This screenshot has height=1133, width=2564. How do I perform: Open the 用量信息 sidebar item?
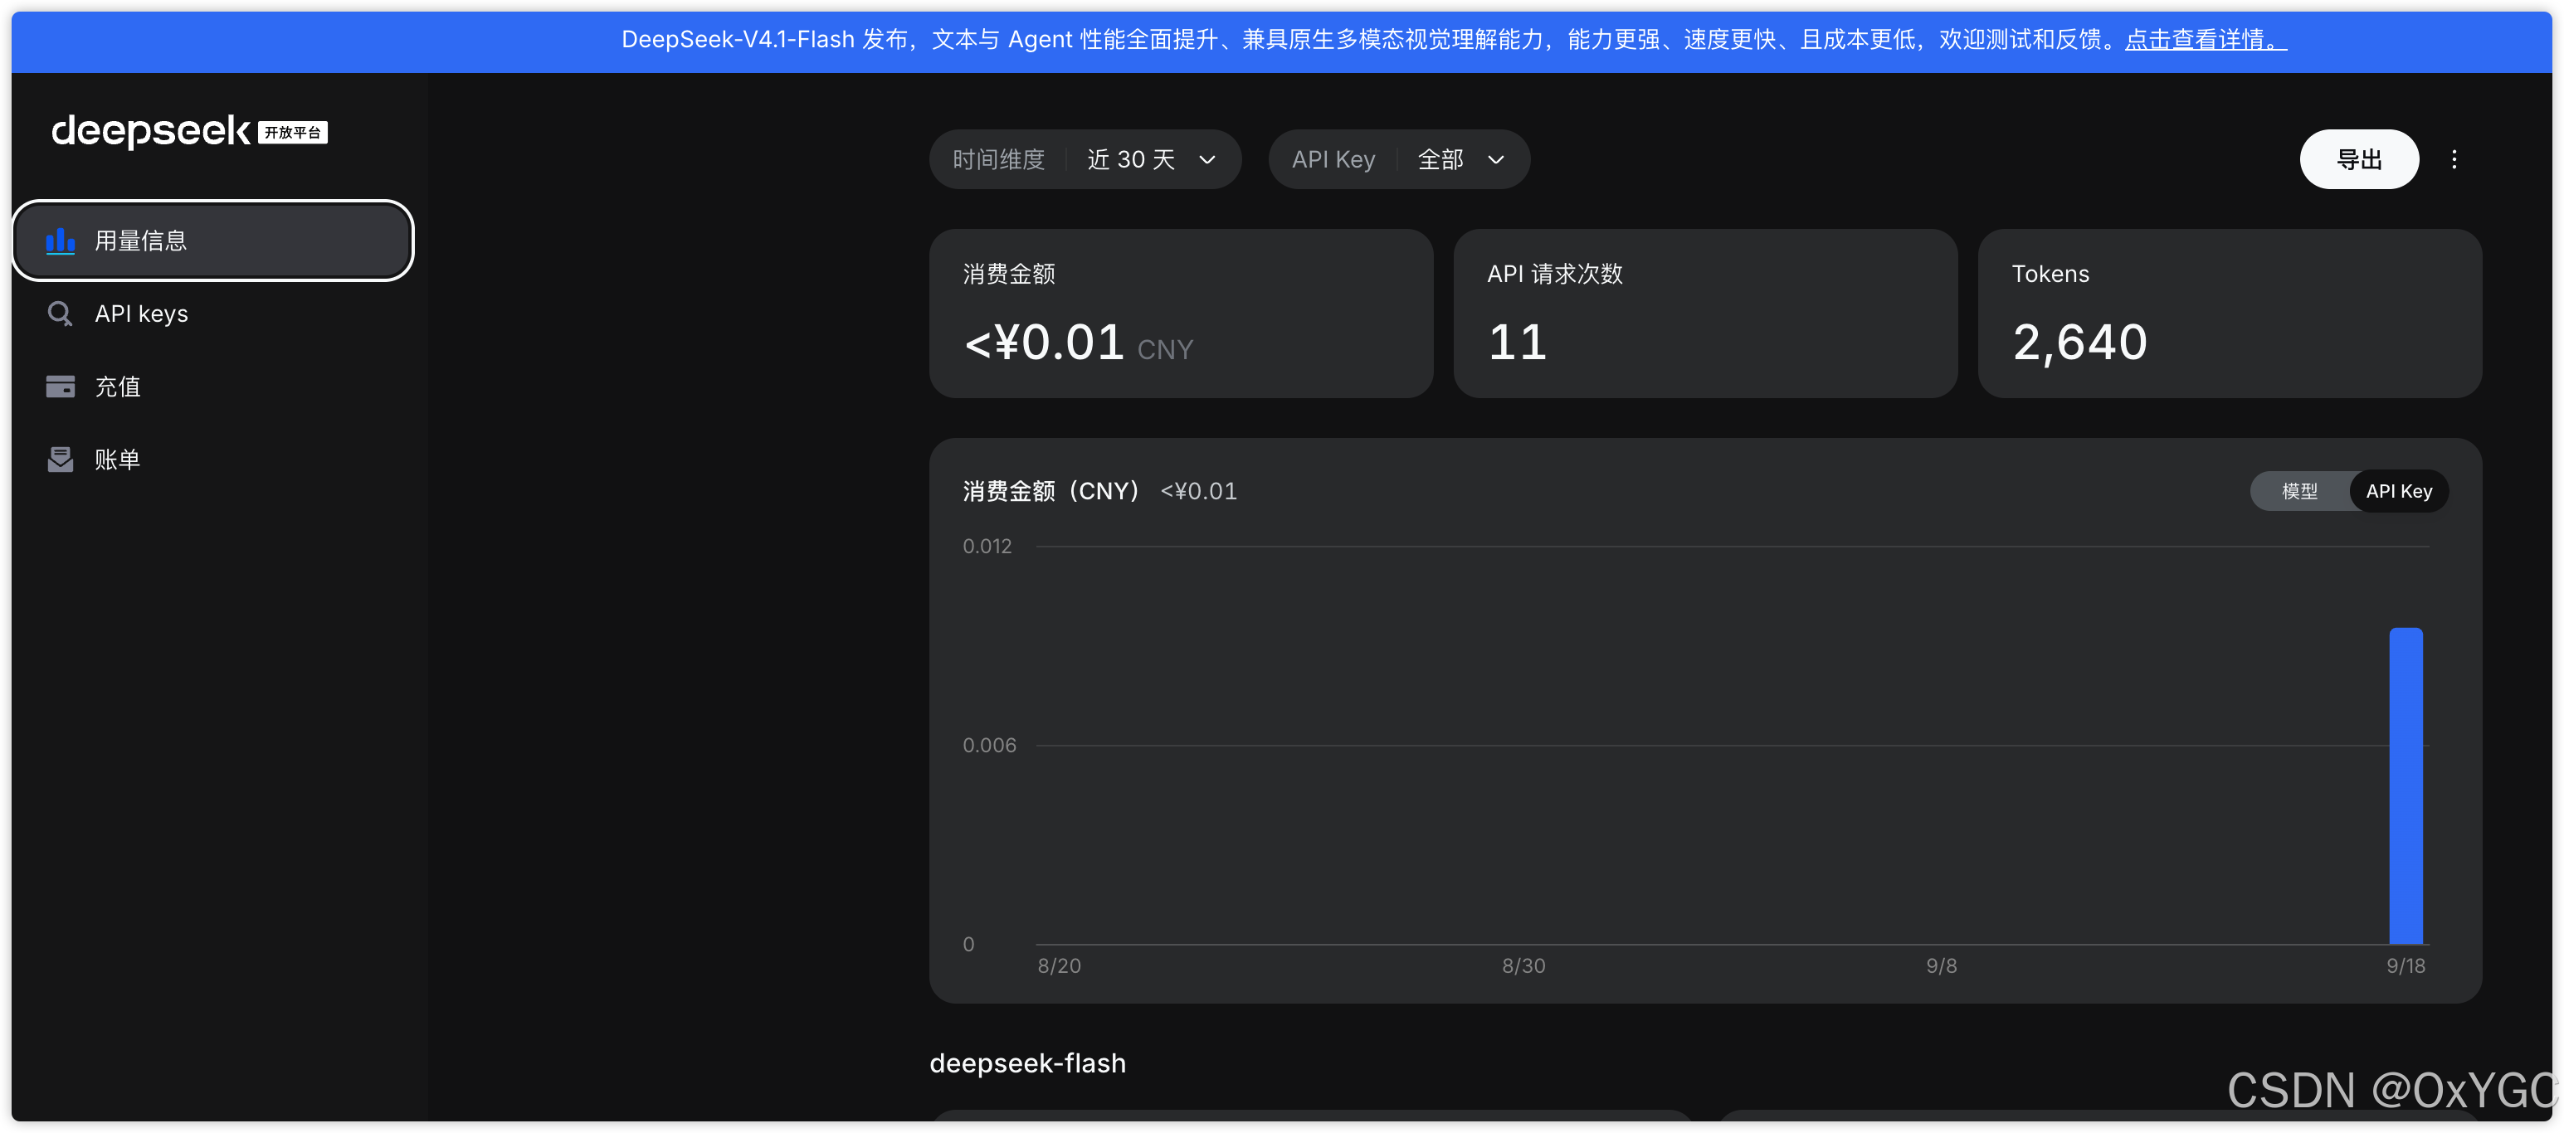pos(213,241)
